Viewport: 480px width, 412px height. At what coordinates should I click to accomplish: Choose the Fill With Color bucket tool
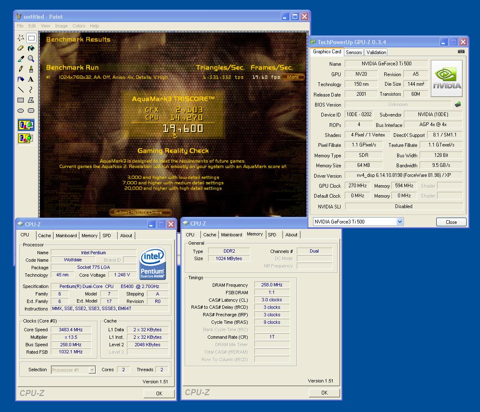(31, 48)
